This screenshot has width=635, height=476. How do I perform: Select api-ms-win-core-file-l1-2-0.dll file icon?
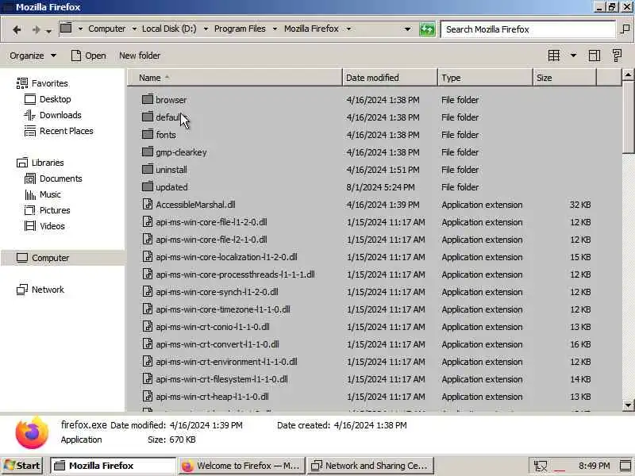pyautogui.click(x=148, y=221)
